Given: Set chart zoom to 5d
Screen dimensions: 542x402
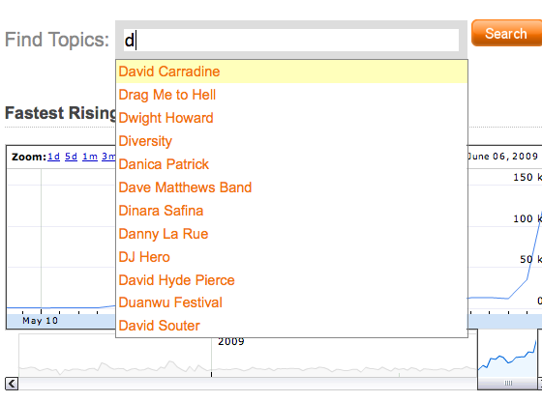Looking at the screenshot, I should coord(72,157).
